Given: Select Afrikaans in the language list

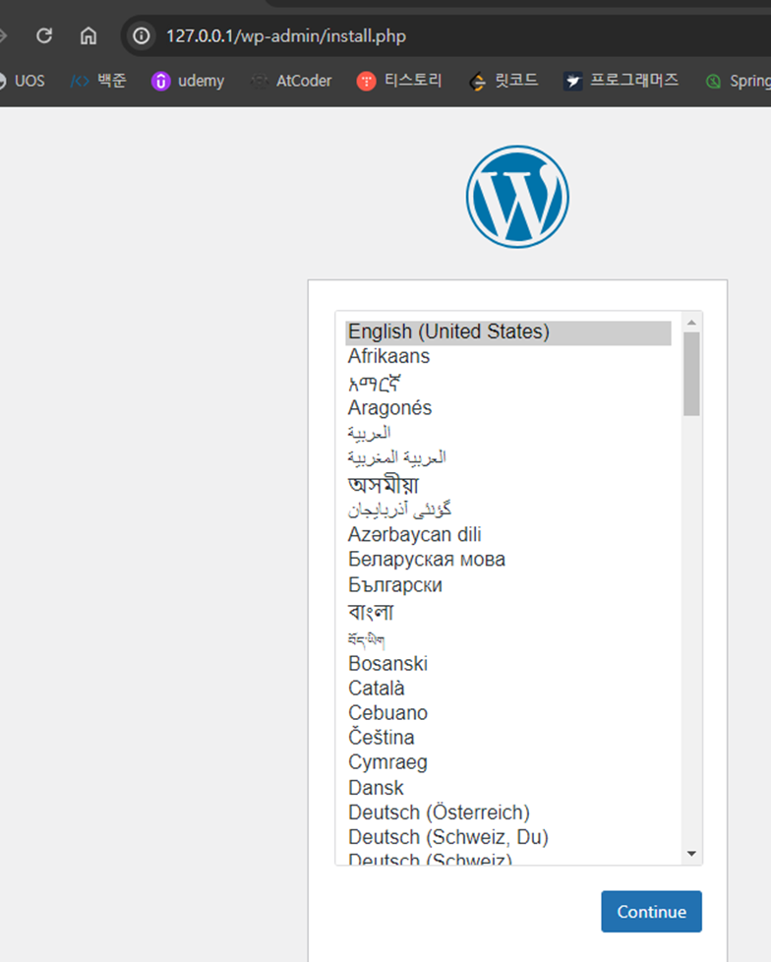Looking at the screenshot, I should click(507, 356).
